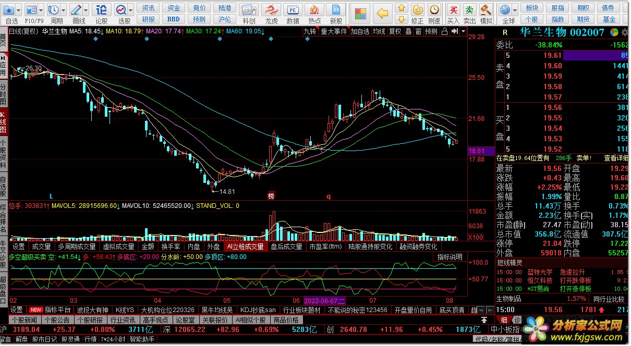Open the 模拟 gavel simulation icon
This screenshot has width=631, height=346.
click(486, 10)
